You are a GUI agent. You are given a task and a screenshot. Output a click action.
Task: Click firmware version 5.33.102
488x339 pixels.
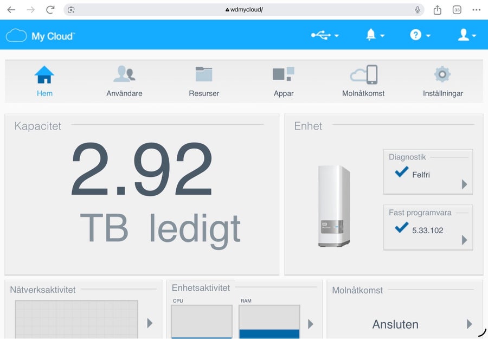tap(428, 231)
